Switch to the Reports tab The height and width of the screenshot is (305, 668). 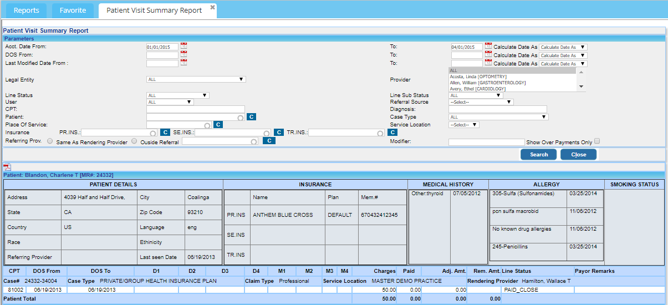[26, 11]
